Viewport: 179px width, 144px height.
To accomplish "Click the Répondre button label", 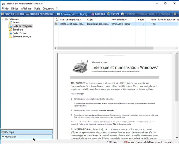I will click(100, 14).
